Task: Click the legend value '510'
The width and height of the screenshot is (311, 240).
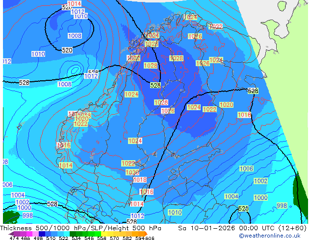Action: point(51,238)
